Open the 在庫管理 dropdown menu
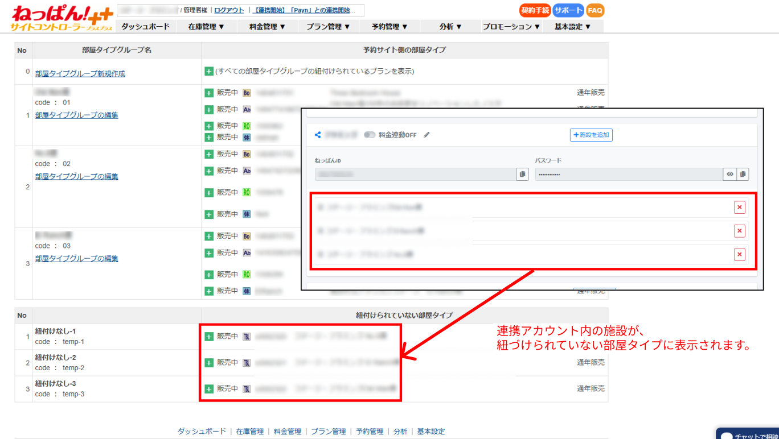The image size is (779, 439). [206, 27]
